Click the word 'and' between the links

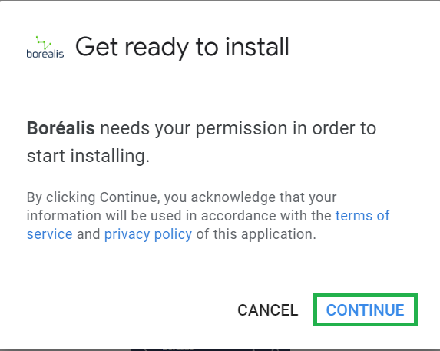point(88,234)
